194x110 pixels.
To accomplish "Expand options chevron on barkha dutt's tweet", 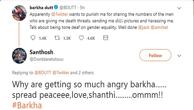I will point(179,8).
